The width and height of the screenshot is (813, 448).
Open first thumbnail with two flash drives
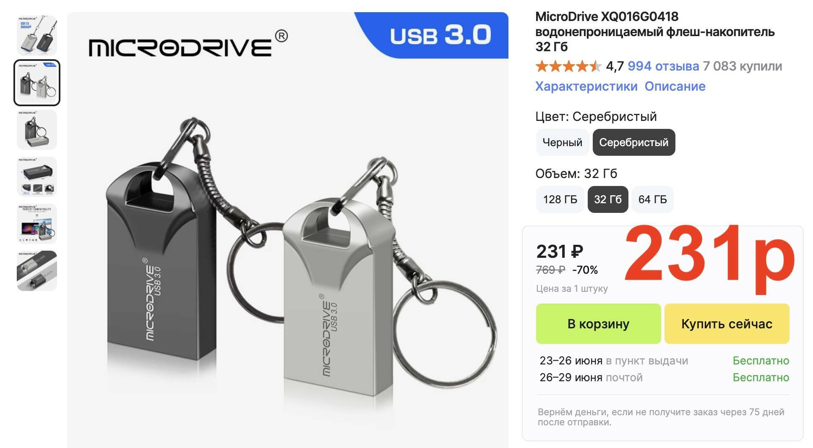click(37, 35)
